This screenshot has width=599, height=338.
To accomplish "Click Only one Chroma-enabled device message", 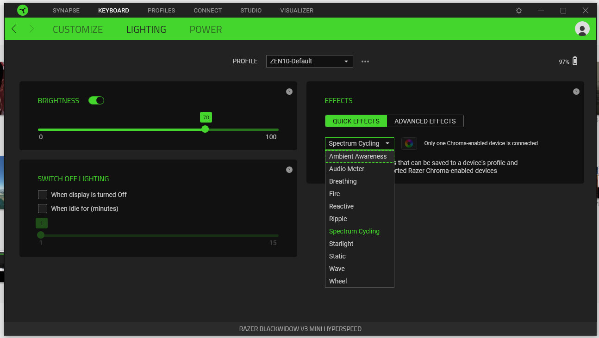I will 481,143.
